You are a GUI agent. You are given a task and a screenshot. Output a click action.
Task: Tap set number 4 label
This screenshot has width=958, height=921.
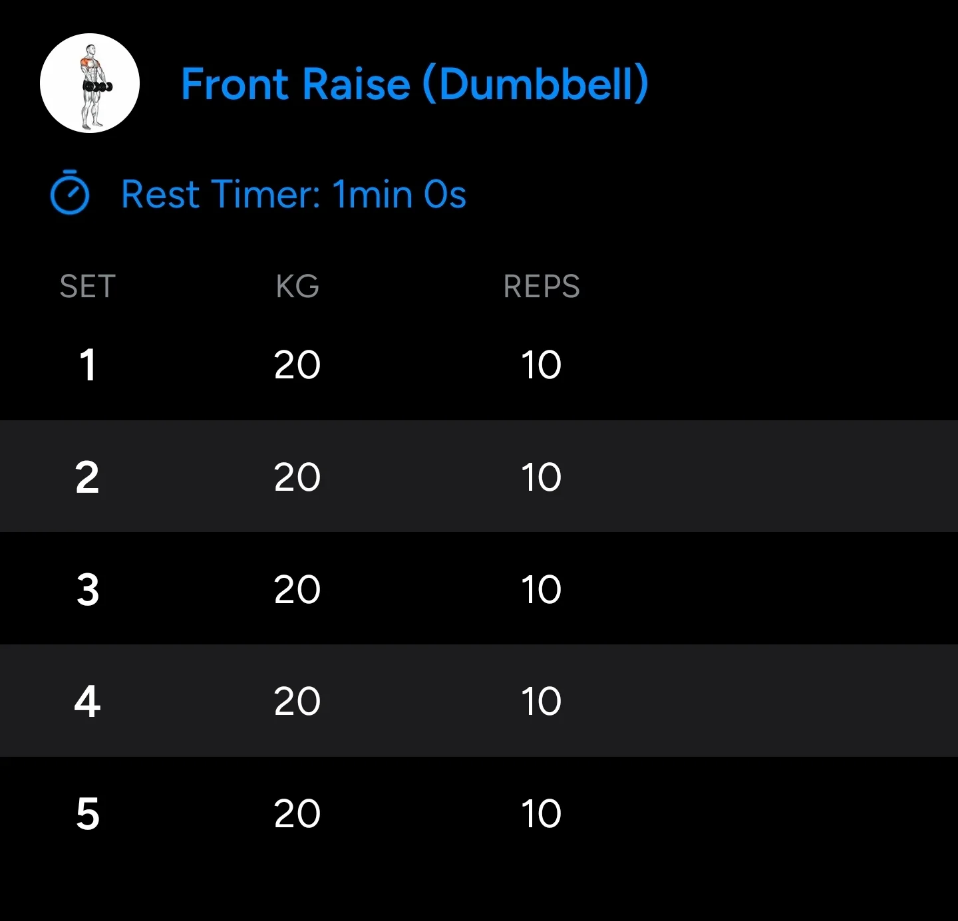click(88, 702)
